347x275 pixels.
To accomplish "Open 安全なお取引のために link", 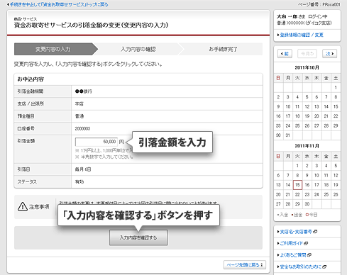I will click(x=301, y=266).
